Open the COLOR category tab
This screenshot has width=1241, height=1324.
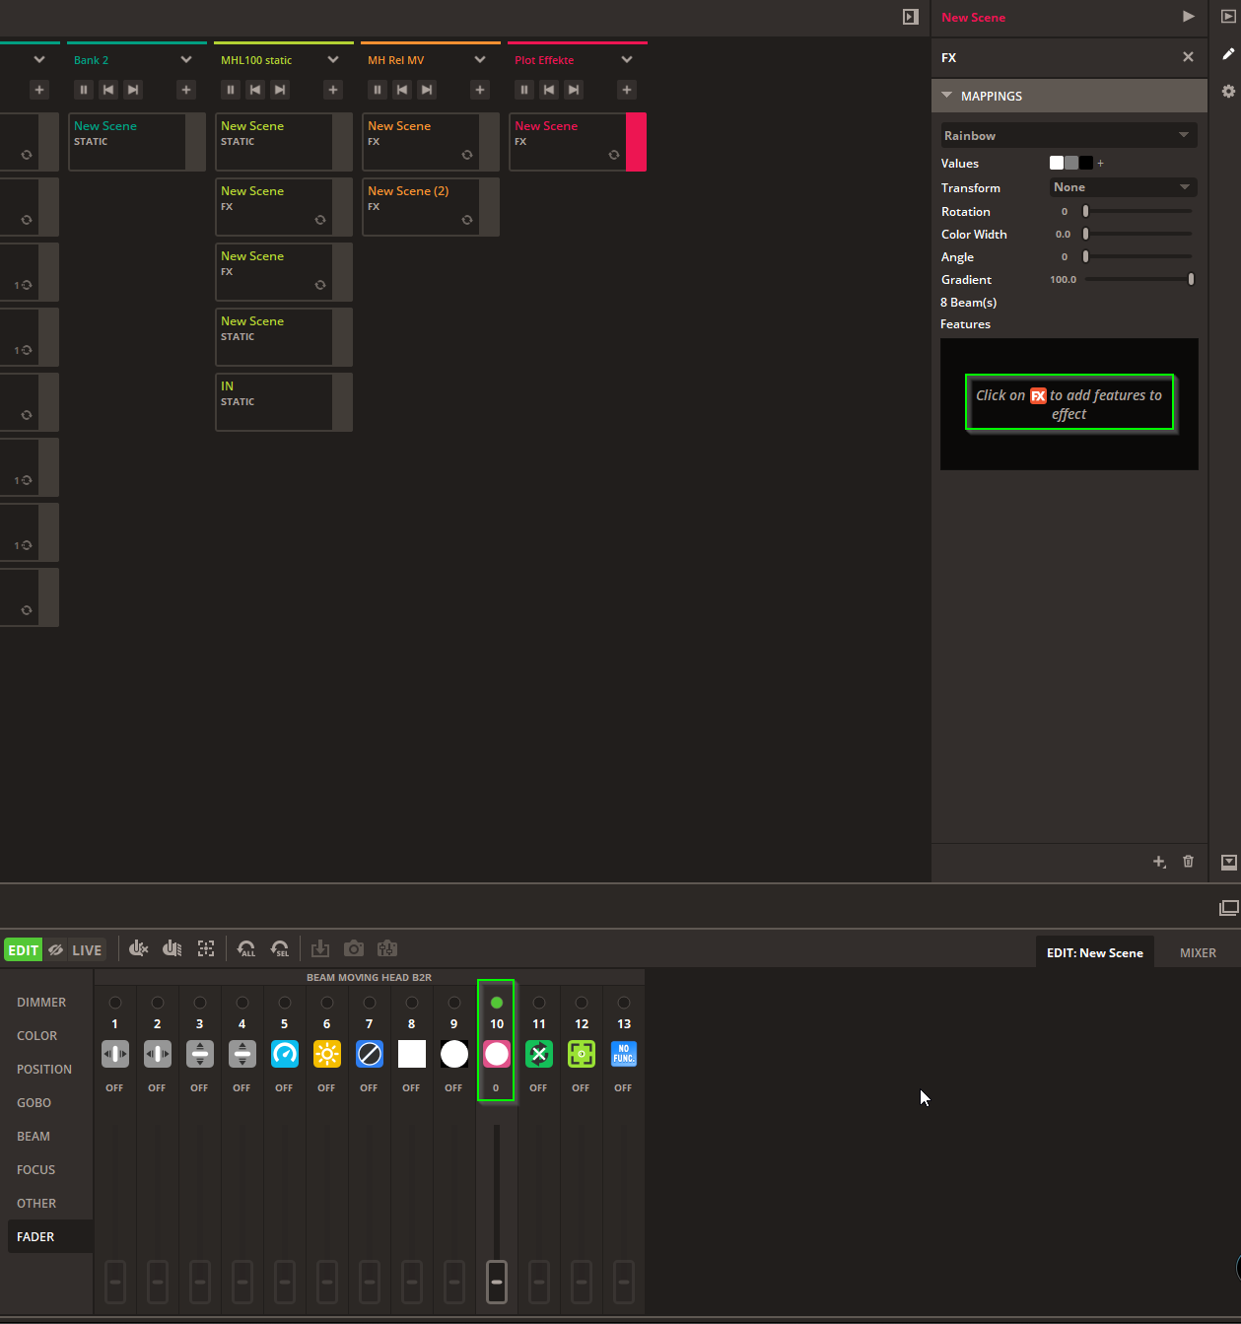click(x=37, y=1035)
